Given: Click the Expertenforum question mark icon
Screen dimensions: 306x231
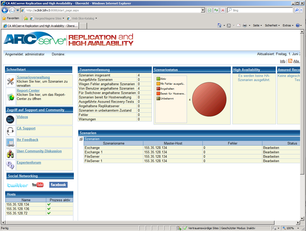Looking at the screenshot, I should (10, 165).
